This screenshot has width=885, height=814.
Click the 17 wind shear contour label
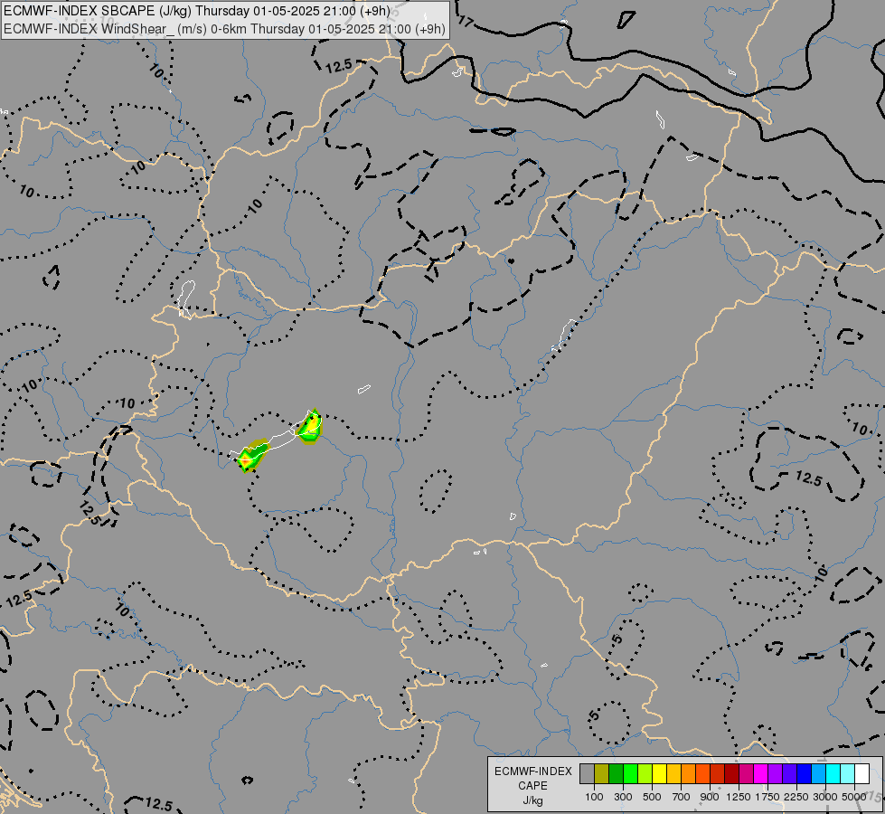pyautogui.click(x=466, y=22)
